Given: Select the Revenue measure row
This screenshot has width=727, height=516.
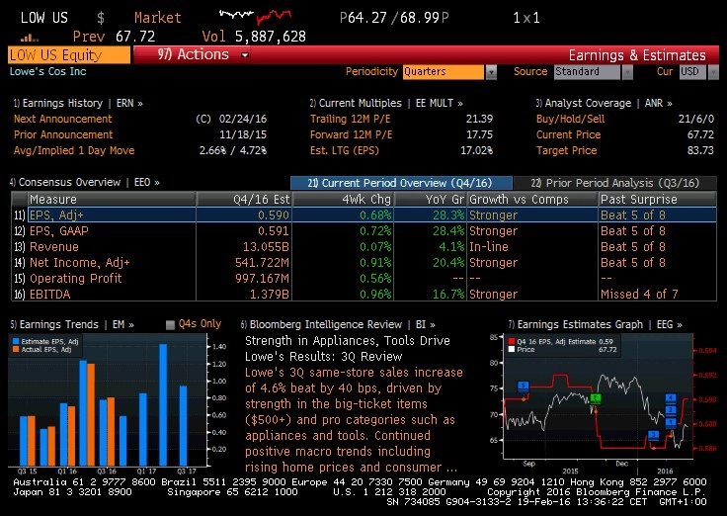Looking at the screenshot, I should (363, 247).
